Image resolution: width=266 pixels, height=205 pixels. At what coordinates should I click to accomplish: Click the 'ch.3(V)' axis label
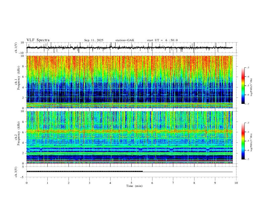click(x=16, y=172)
